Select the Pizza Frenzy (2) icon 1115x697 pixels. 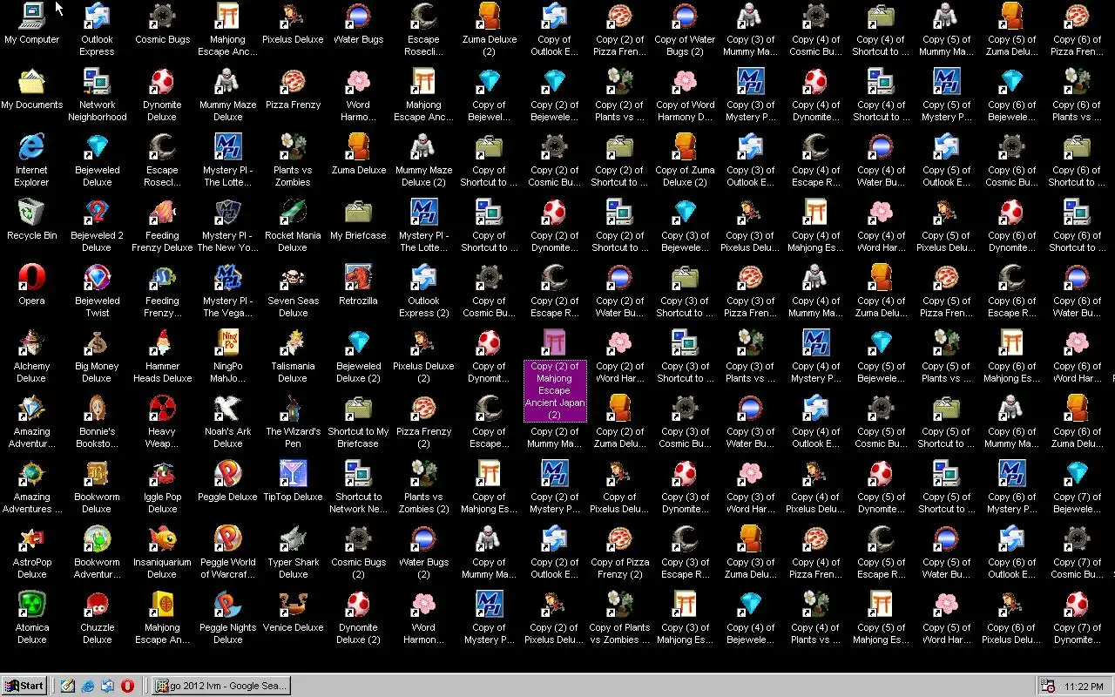(424, 423)
